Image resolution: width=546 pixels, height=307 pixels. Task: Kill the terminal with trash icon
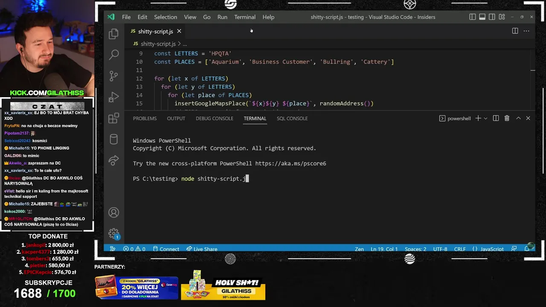(x=507, y=118)
